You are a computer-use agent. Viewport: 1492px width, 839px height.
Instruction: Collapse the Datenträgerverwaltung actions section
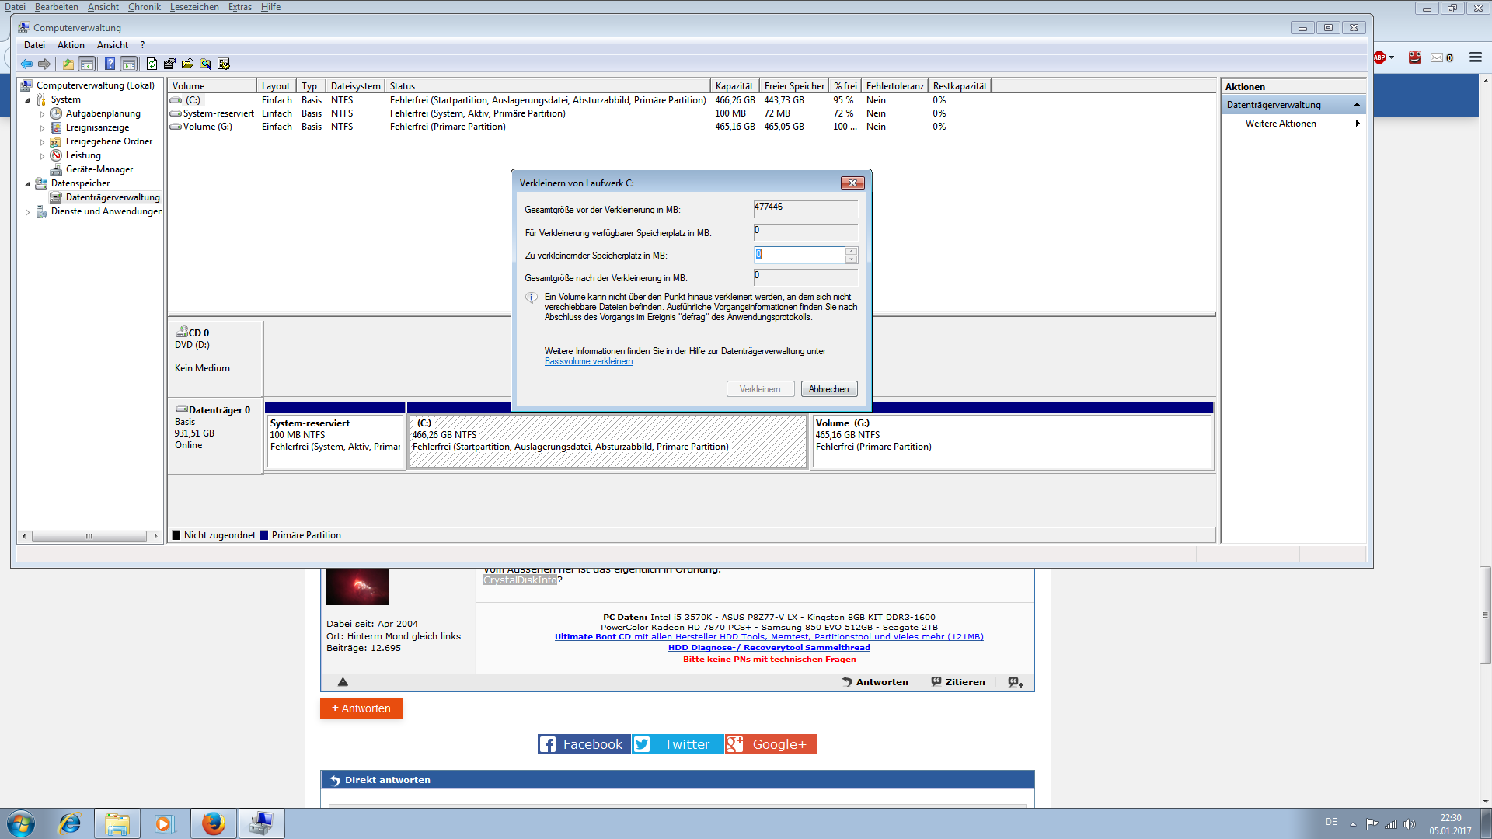pyautogui.click(x=1357, y=105)
